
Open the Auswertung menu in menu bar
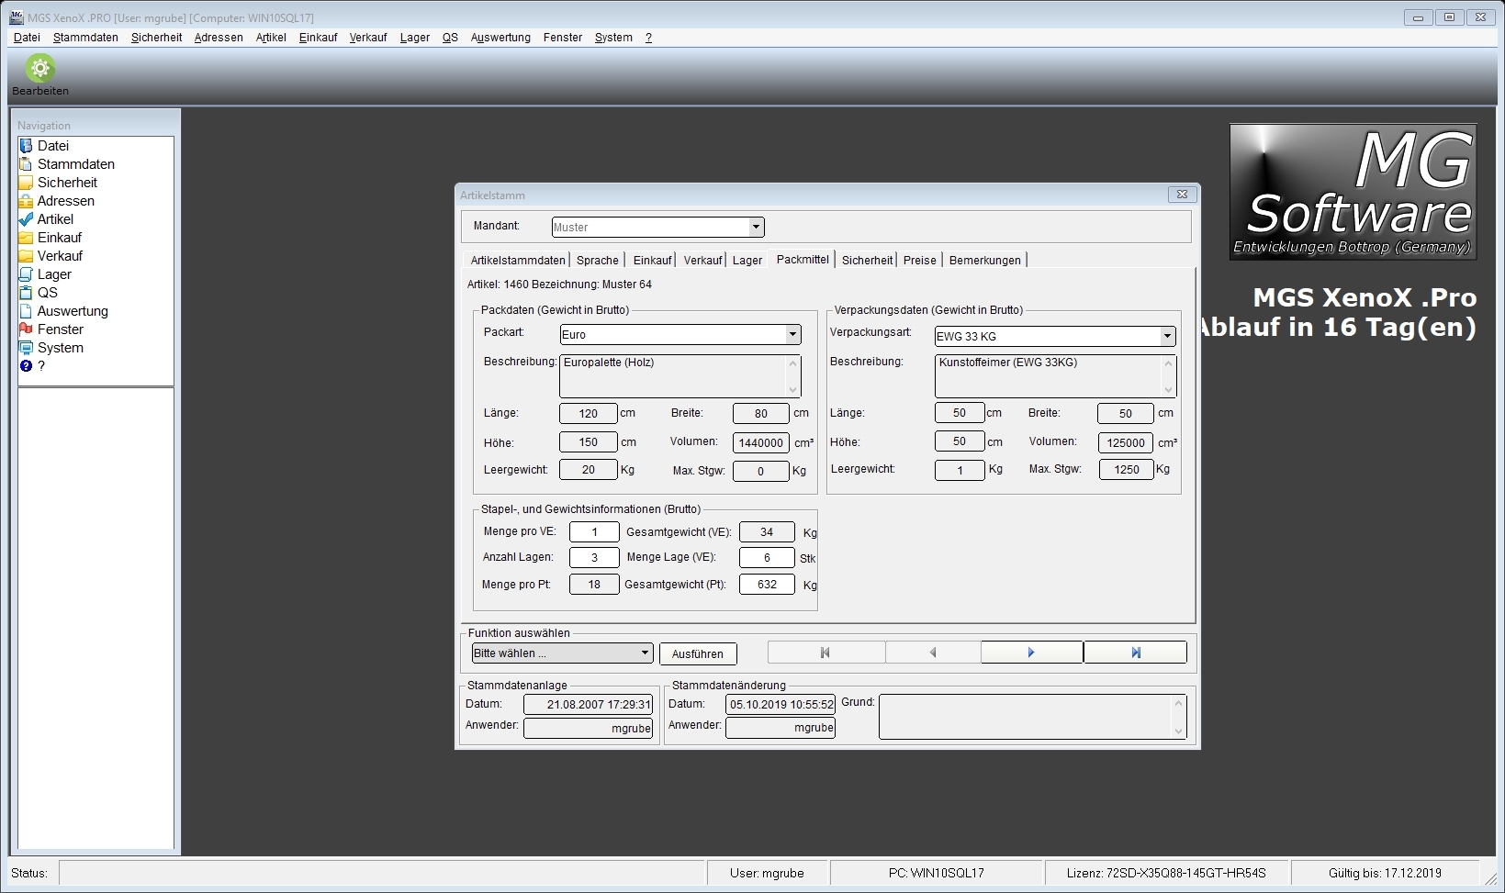click(x=500, y=38)
